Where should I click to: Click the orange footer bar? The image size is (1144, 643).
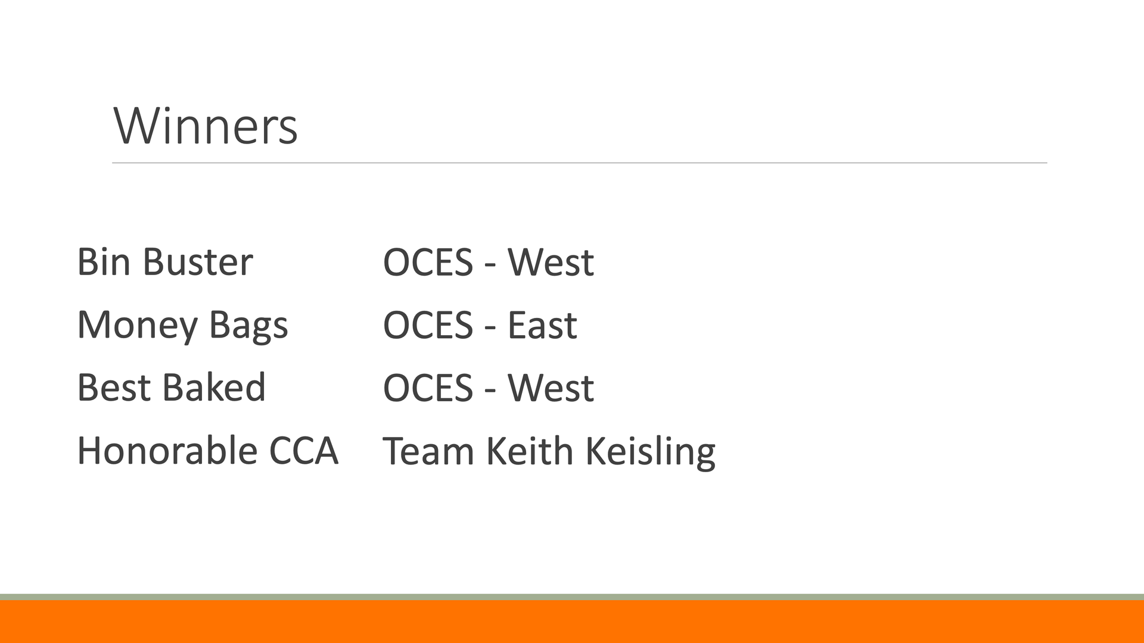572,622
